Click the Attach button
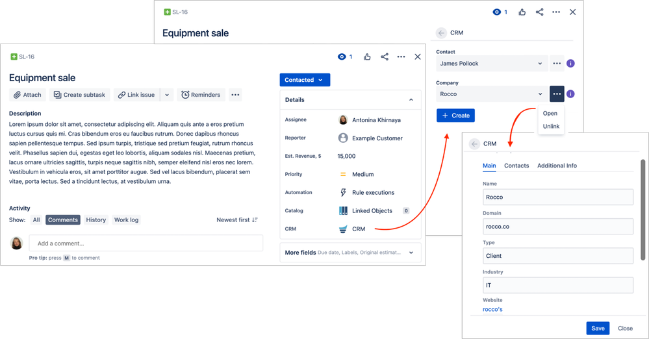The width and height of the screenshot is (649, 339). tap(27, 95)
